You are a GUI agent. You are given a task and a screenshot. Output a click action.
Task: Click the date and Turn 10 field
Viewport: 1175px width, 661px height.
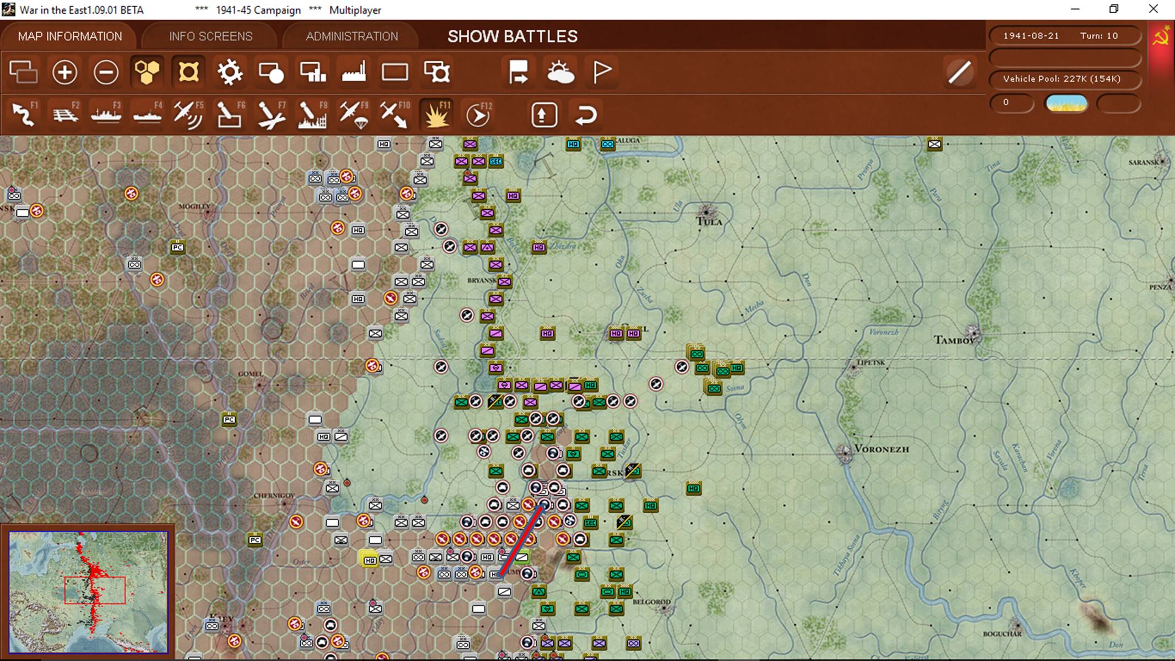pyautogui.click(x=1065, y=36)
